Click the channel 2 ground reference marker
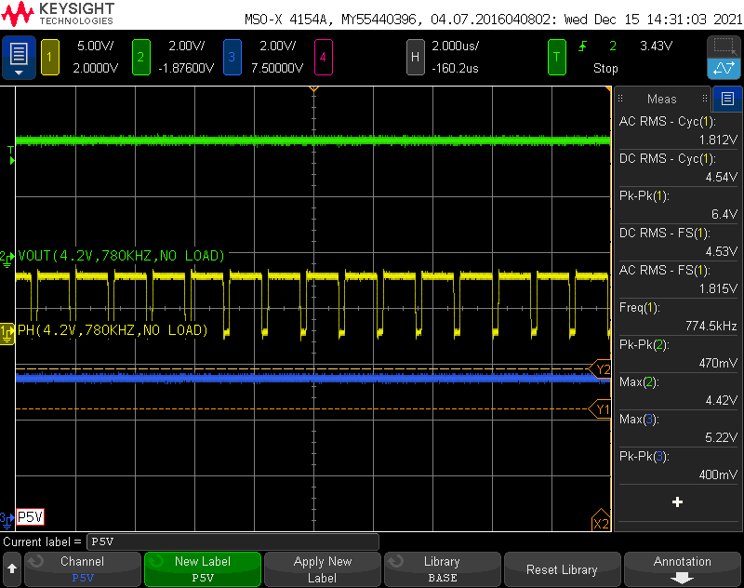 click(7, 260)
